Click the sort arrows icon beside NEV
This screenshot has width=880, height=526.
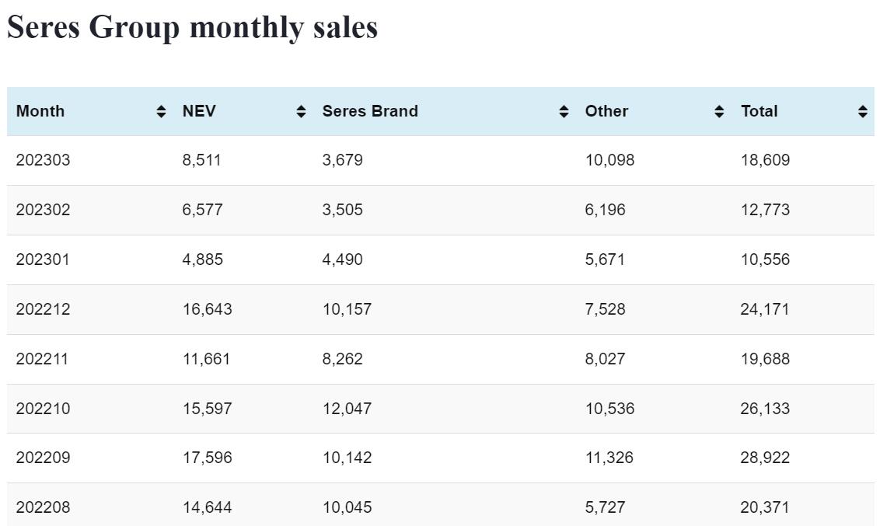click(301, 111)
